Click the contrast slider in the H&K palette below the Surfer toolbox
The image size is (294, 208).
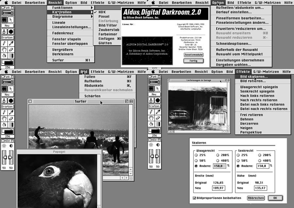(x=11, y=157)
